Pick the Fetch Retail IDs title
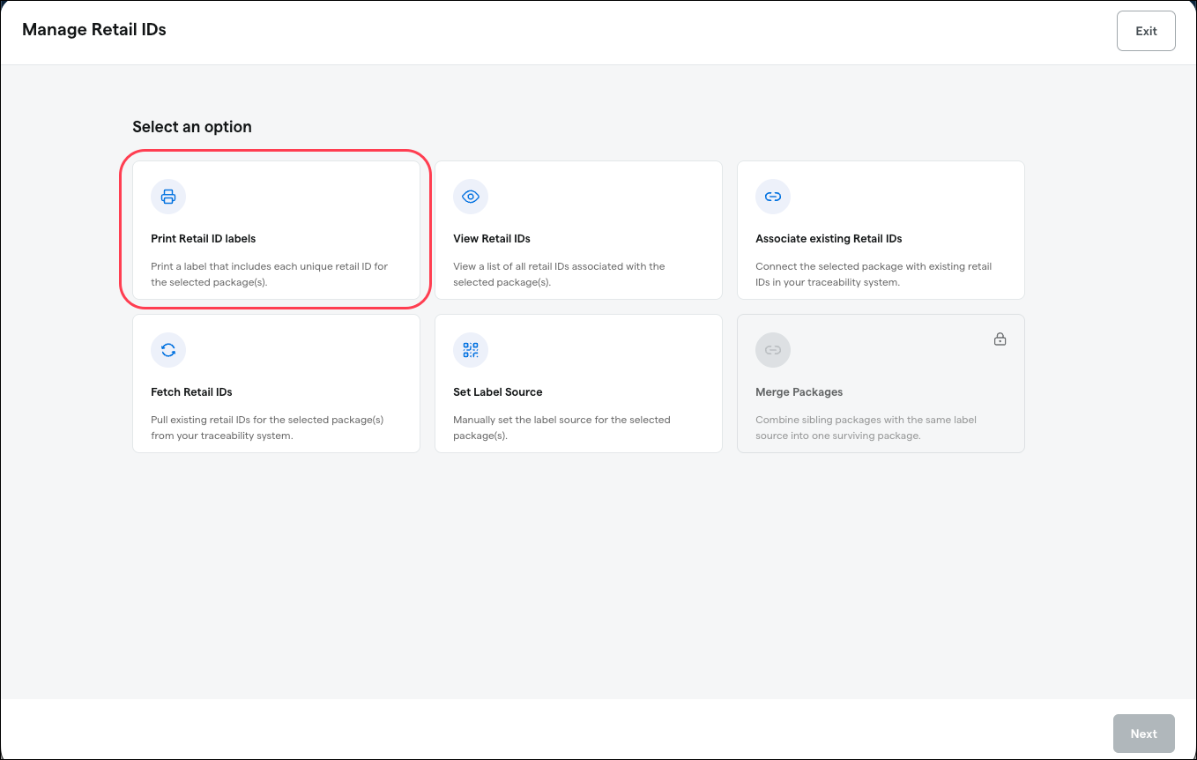 pos(191,392)
